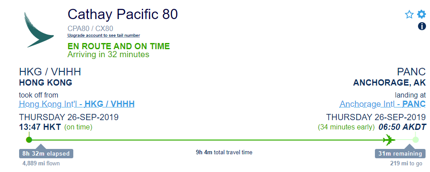The image size is (430, 172).
Task: Click the 13:47 HKT departure time
Action: pos(40,127)
